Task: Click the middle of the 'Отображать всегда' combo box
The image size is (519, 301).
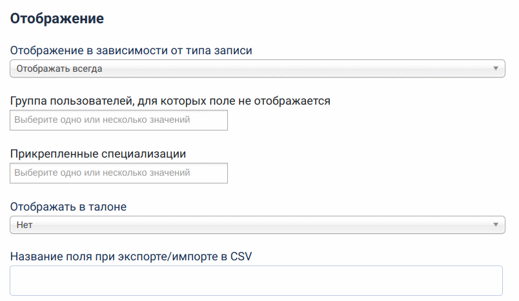Action: [x=257, y=68]
